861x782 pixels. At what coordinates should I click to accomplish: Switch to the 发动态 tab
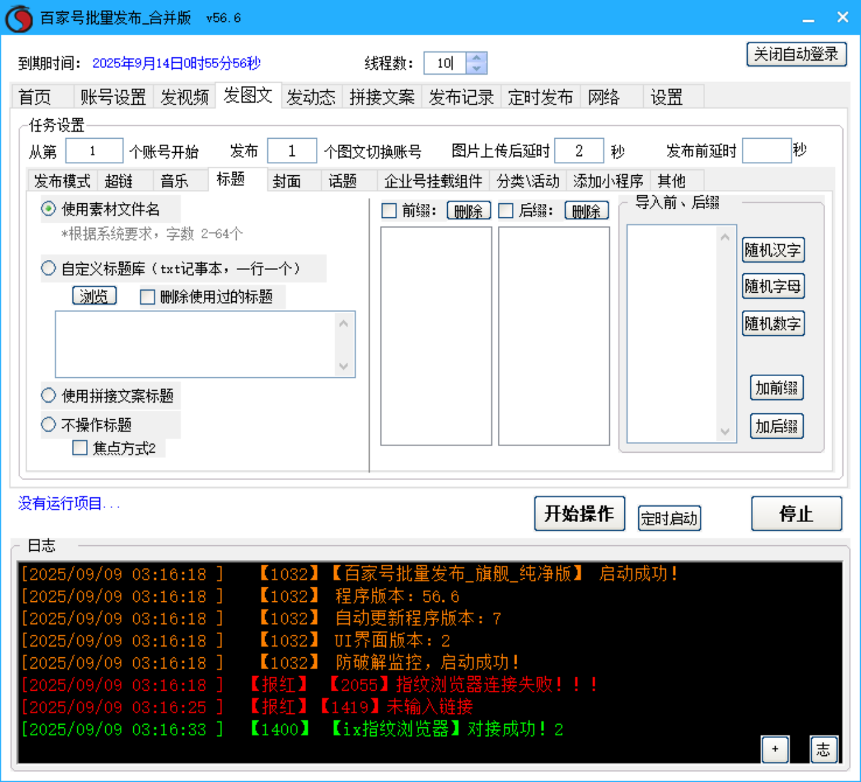coord(311,97)
